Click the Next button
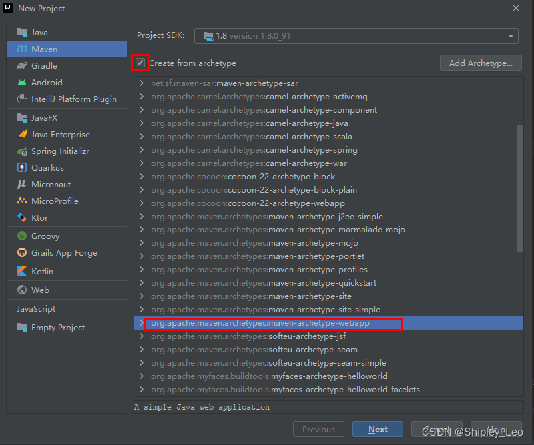The height and width of the screenshot is (445, 534). click(x=378, y=429)
